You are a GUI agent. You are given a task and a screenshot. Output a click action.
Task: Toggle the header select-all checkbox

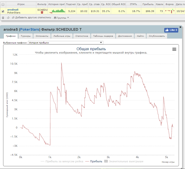coord(3,4)
